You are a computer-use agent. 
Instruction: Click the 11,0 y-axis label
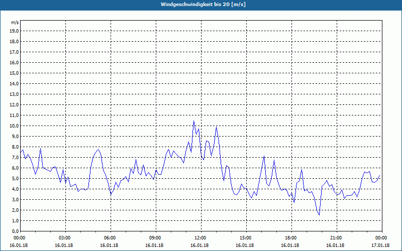15,115
